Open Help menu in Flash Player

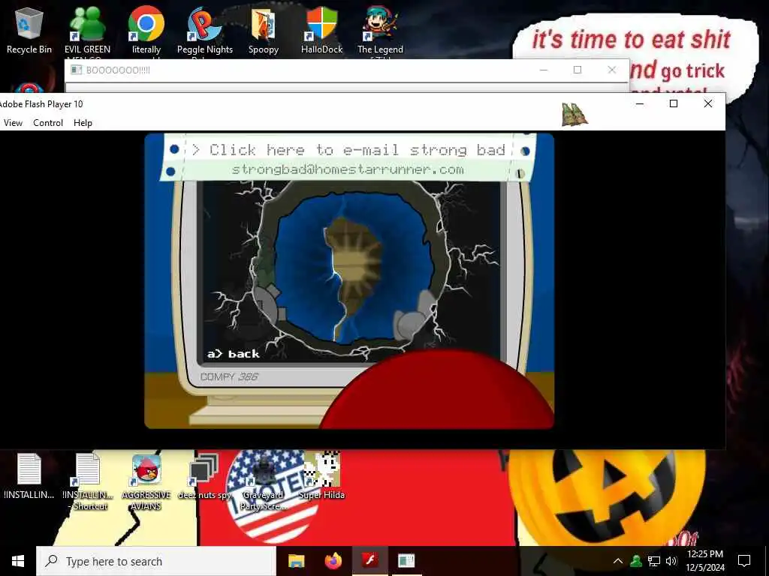coord(83,123)
